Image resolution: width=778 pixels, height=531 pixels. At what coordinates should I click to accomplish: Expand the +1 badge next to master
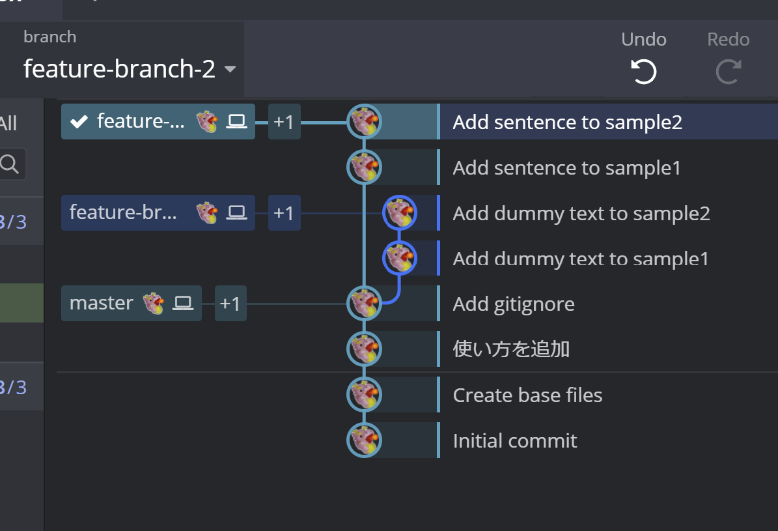[230, 304]
